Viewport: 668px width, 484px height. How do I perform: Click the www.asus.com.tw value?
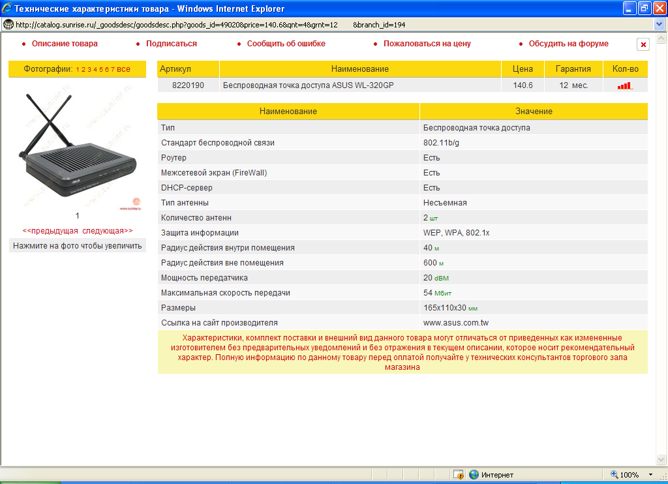click(x=456, y=323)
